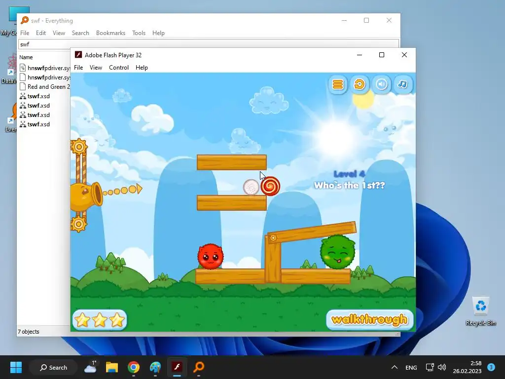
Task: Switch to Everything taskbar icon
Action: (x=199, y=367)
